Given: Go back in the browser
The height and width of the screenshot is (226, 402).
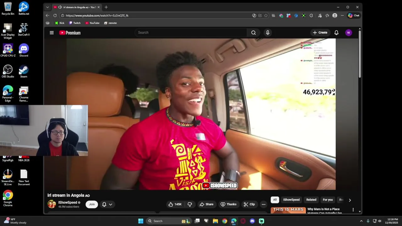Looking at the screenshot, I should 47,15.
